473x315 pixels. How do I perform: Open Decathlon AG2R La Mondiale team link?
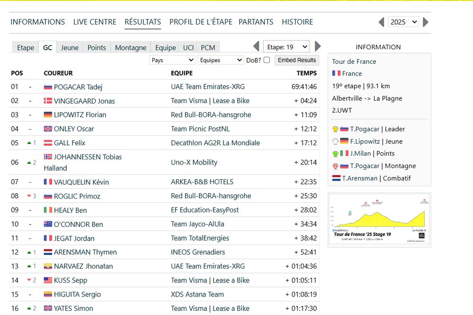[x=215, y=143]
